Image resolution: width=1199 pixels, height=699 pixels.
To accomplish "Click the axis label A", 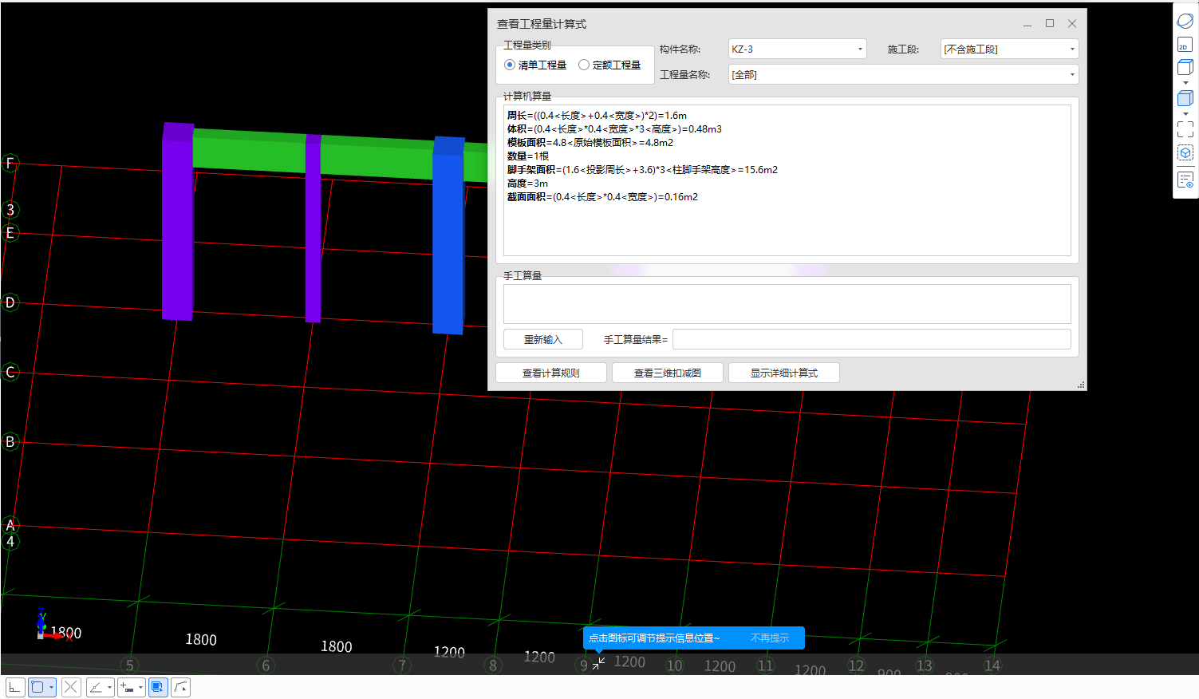I will pyautogui.click(x=10, y=525).
